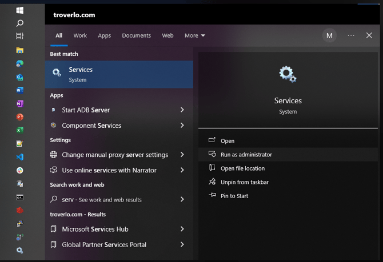Viewport: 383px width, 262px height.
Task: Launch OneNote from the taskbar
Action: click(20, 104)
